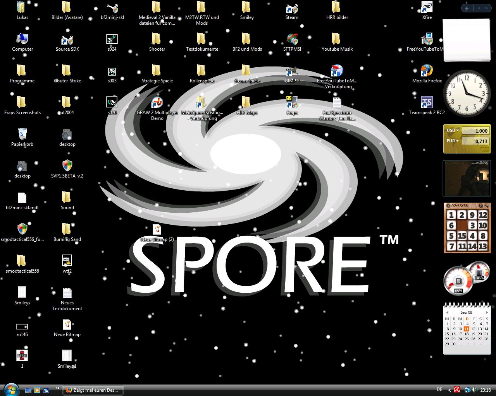Click the Windows Start orb
Viewport: 496px width, 396px height.
[x=11, y=389]
